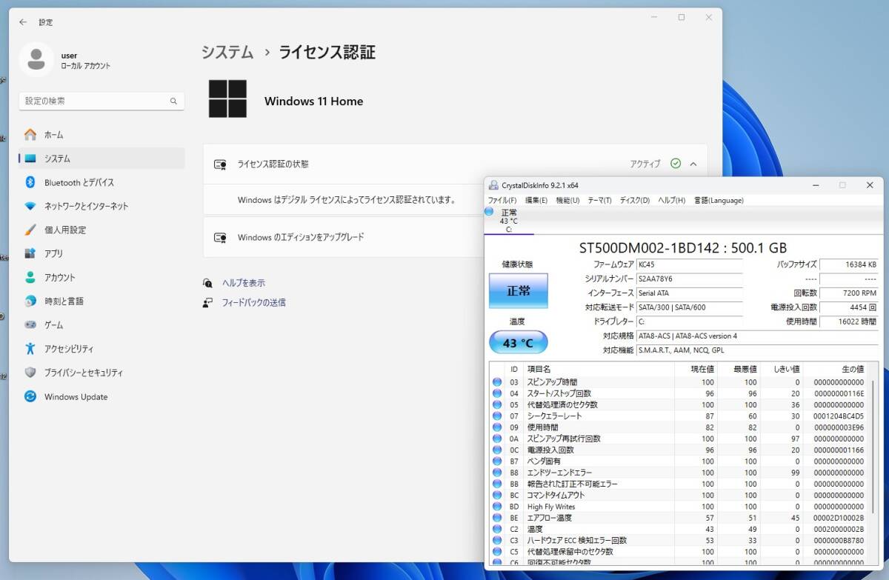Open the テーマ(T) menu
This screenshot has width=889, height=580.
599,200
